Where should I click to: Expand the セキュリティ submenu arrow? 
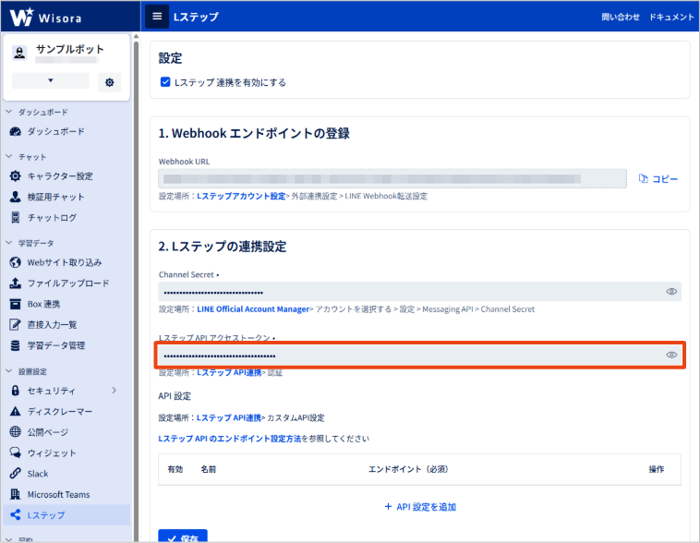tap(115, 391)
